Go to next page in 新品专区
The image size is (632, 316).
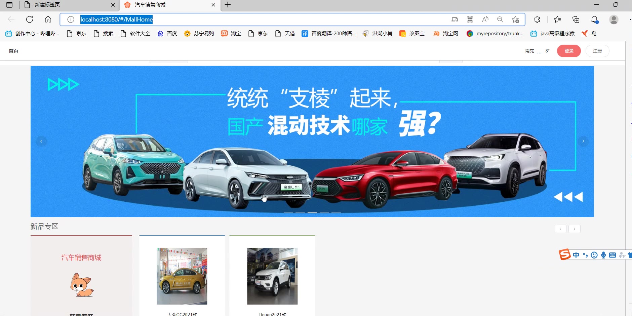575,229
